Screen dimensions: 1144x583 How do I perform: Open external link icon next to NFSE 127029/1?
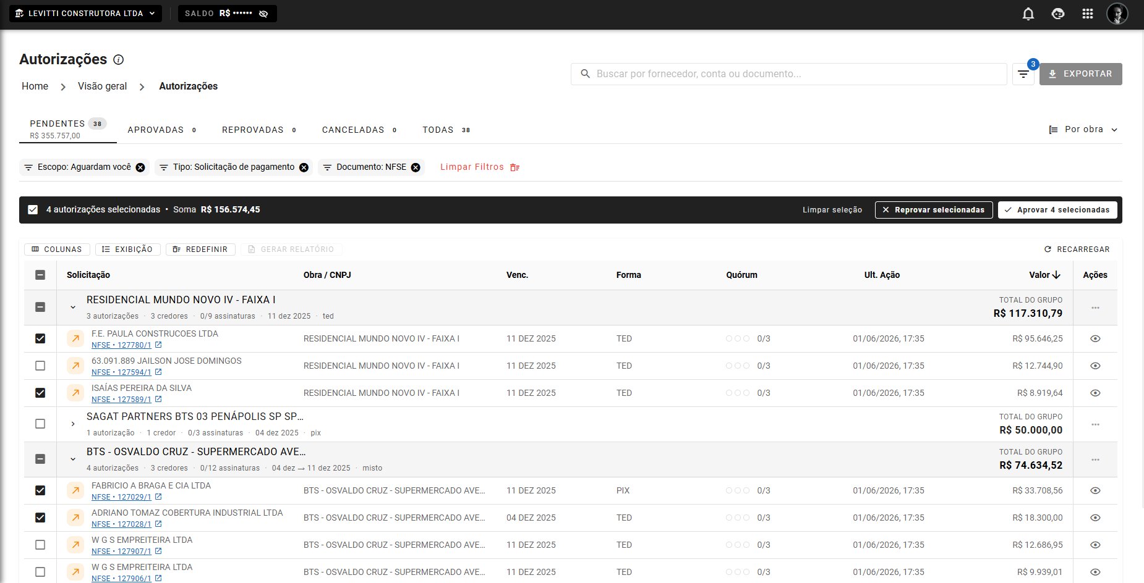coord(158,497)
